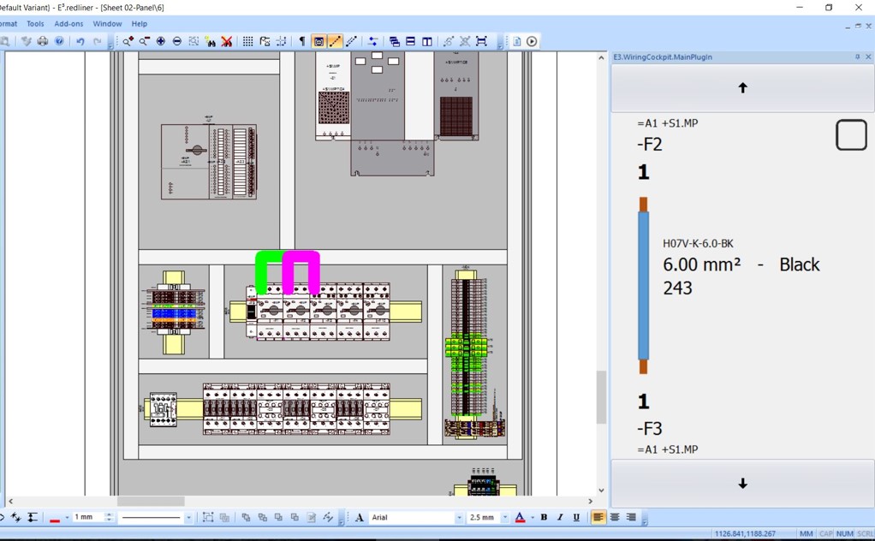Image resolution: width=875 pixels, height=541 pixels.
Task: Open the Arial font dropdown
Action: point(459,518)
